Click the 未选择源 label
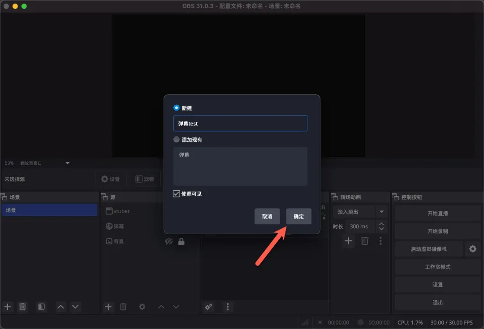 coord(14,179)
